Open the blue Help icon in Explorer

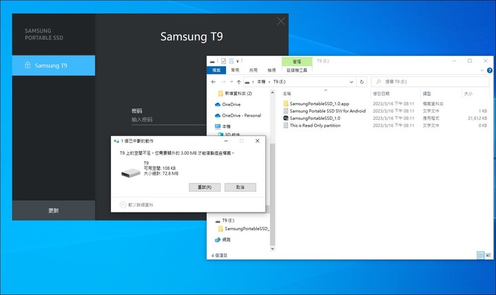[489, 70]
